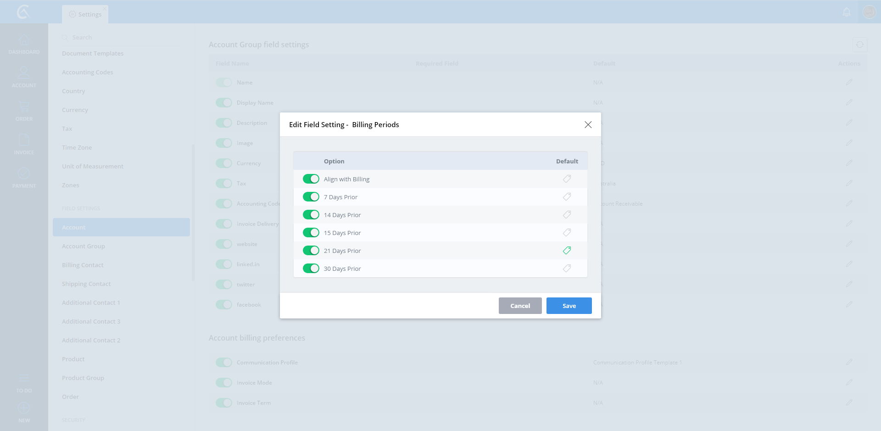Click the Search field in settings sidebar
Image resolution: width=881 pixels, height=431 pixels.
click(124, 38)
